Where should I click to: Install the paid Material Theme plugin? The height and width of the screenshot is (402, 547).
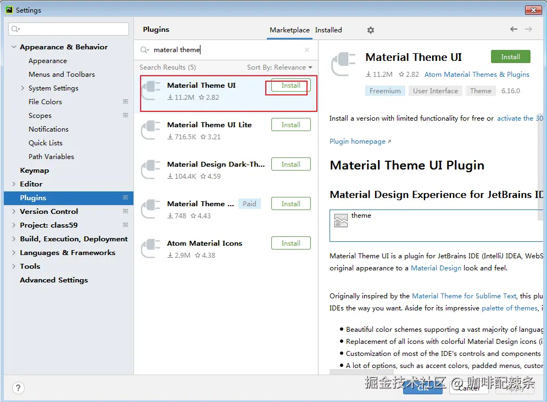pos(291,204)
